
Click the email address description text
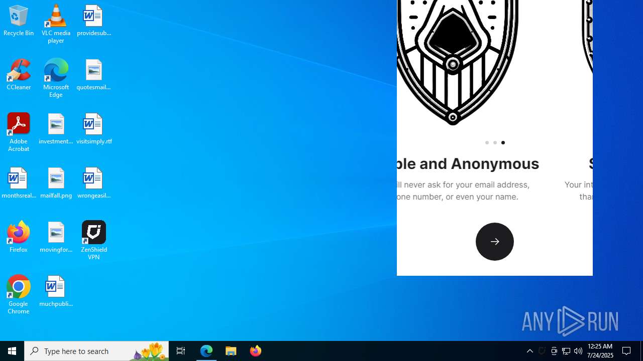pyautogui.click(x=463, y=191)
